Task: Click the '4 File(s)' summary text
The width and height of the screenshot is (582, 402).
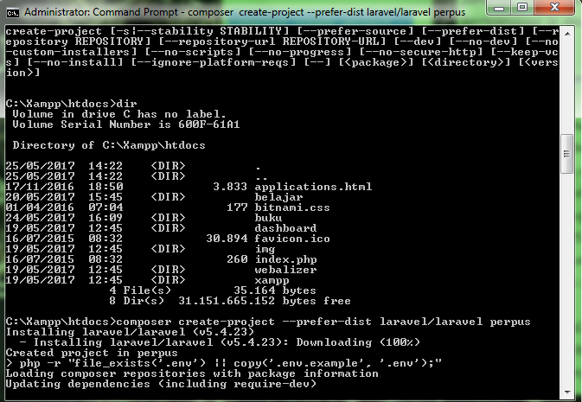Action: 140,290
